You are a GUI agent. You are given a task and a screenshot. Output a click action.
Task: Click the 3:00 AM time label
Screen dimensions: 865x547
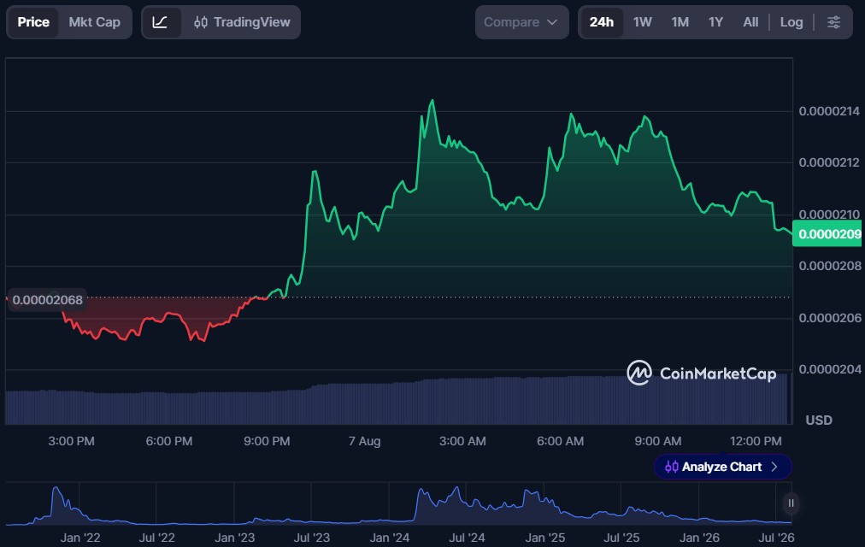click(462, 441)
